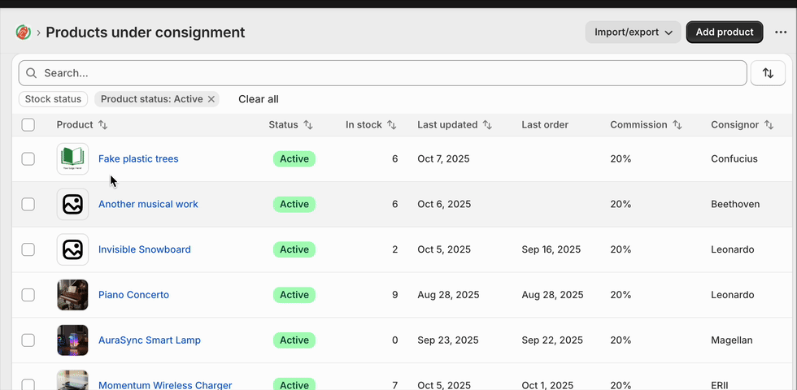797x390 pixels.
Task: Click the app logo icon in breadcrumb
Action: pos(23,32)
